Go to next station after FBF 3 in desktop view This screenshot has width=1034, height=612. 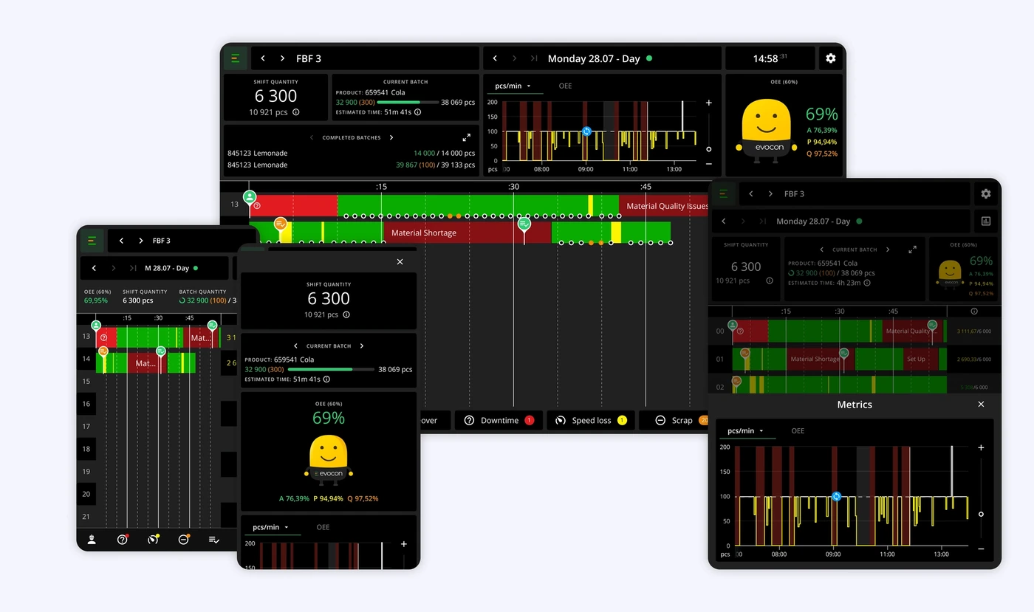coord(282,58)
